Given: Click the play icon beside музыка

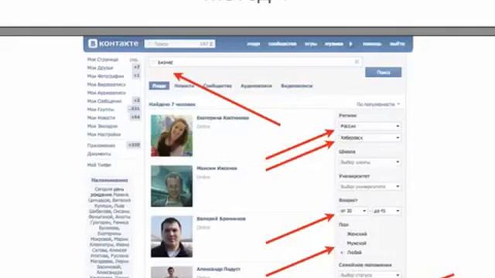Looking at the screenshot, I should point(350,44).
